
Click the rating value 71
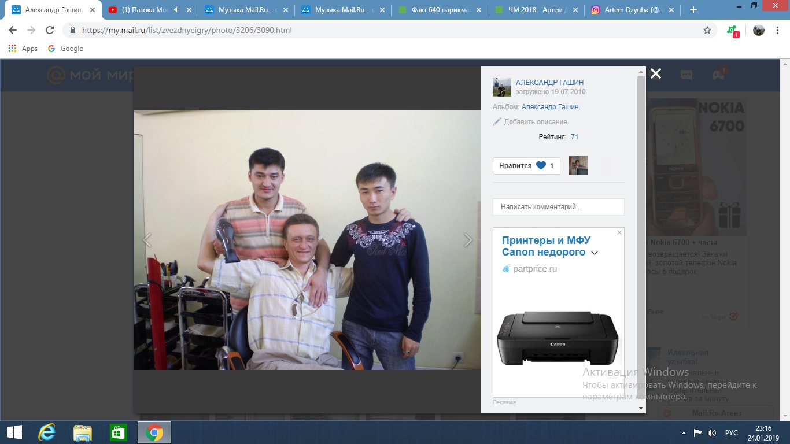[x=574, y=137]
